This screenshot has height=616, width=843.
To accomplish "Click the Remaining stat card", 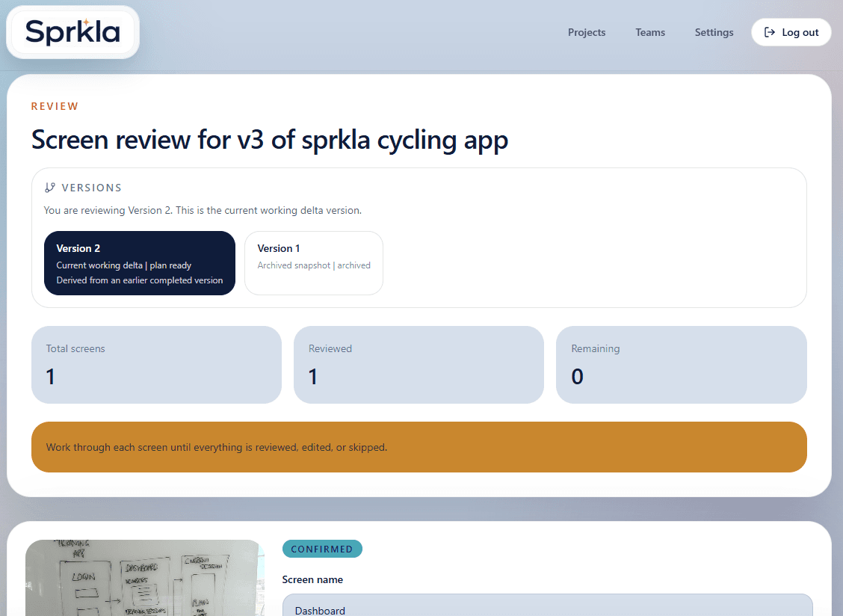I will click(x=681, y=365).
